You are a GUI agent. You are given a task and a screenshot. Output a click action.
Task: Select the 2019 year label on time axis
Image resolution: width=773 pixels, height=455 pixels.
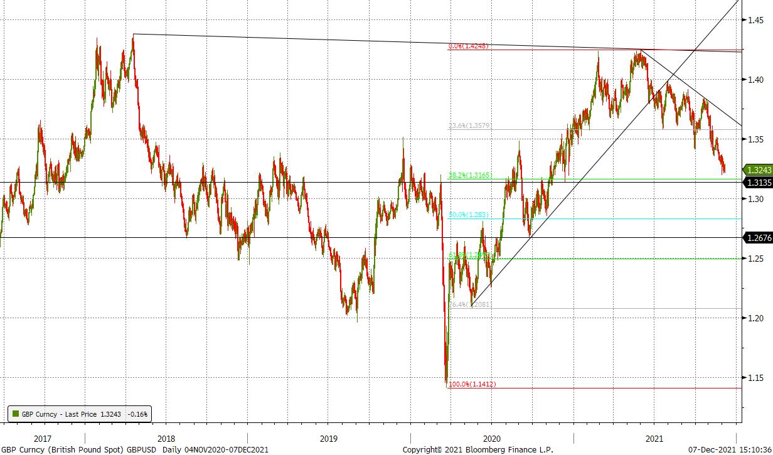point(329,439)
